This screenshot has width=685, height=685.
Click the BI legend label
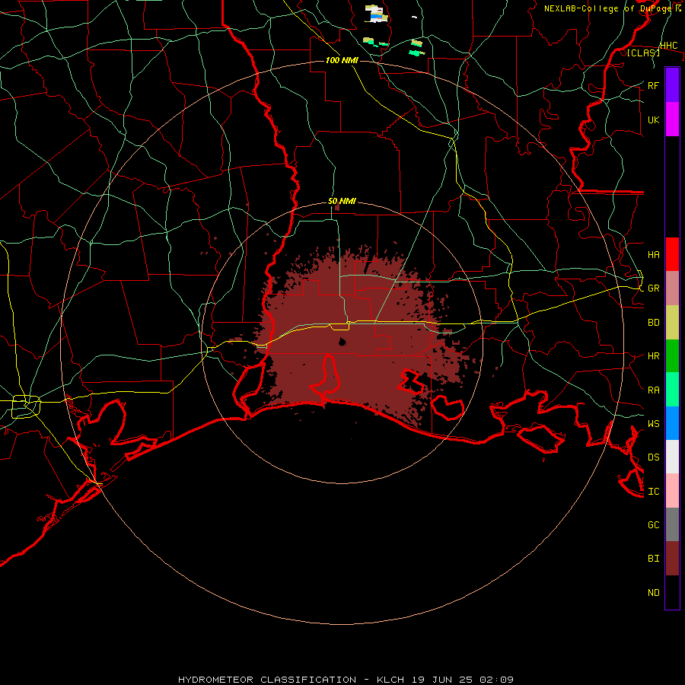pos(653,559)
